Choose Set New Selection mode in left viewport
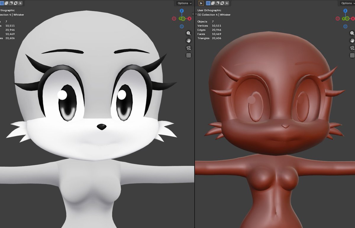The image size is (355, 228). pos(2,3)
